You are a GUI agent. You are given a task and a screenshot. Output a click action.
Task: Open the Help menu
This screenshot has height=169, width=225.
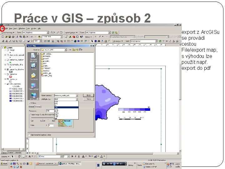[x=39, y=28]
